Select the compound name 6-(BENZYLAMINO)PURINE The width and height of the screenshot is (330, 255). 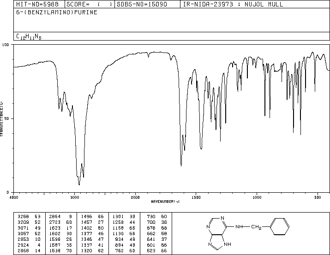tap(57, 12)
